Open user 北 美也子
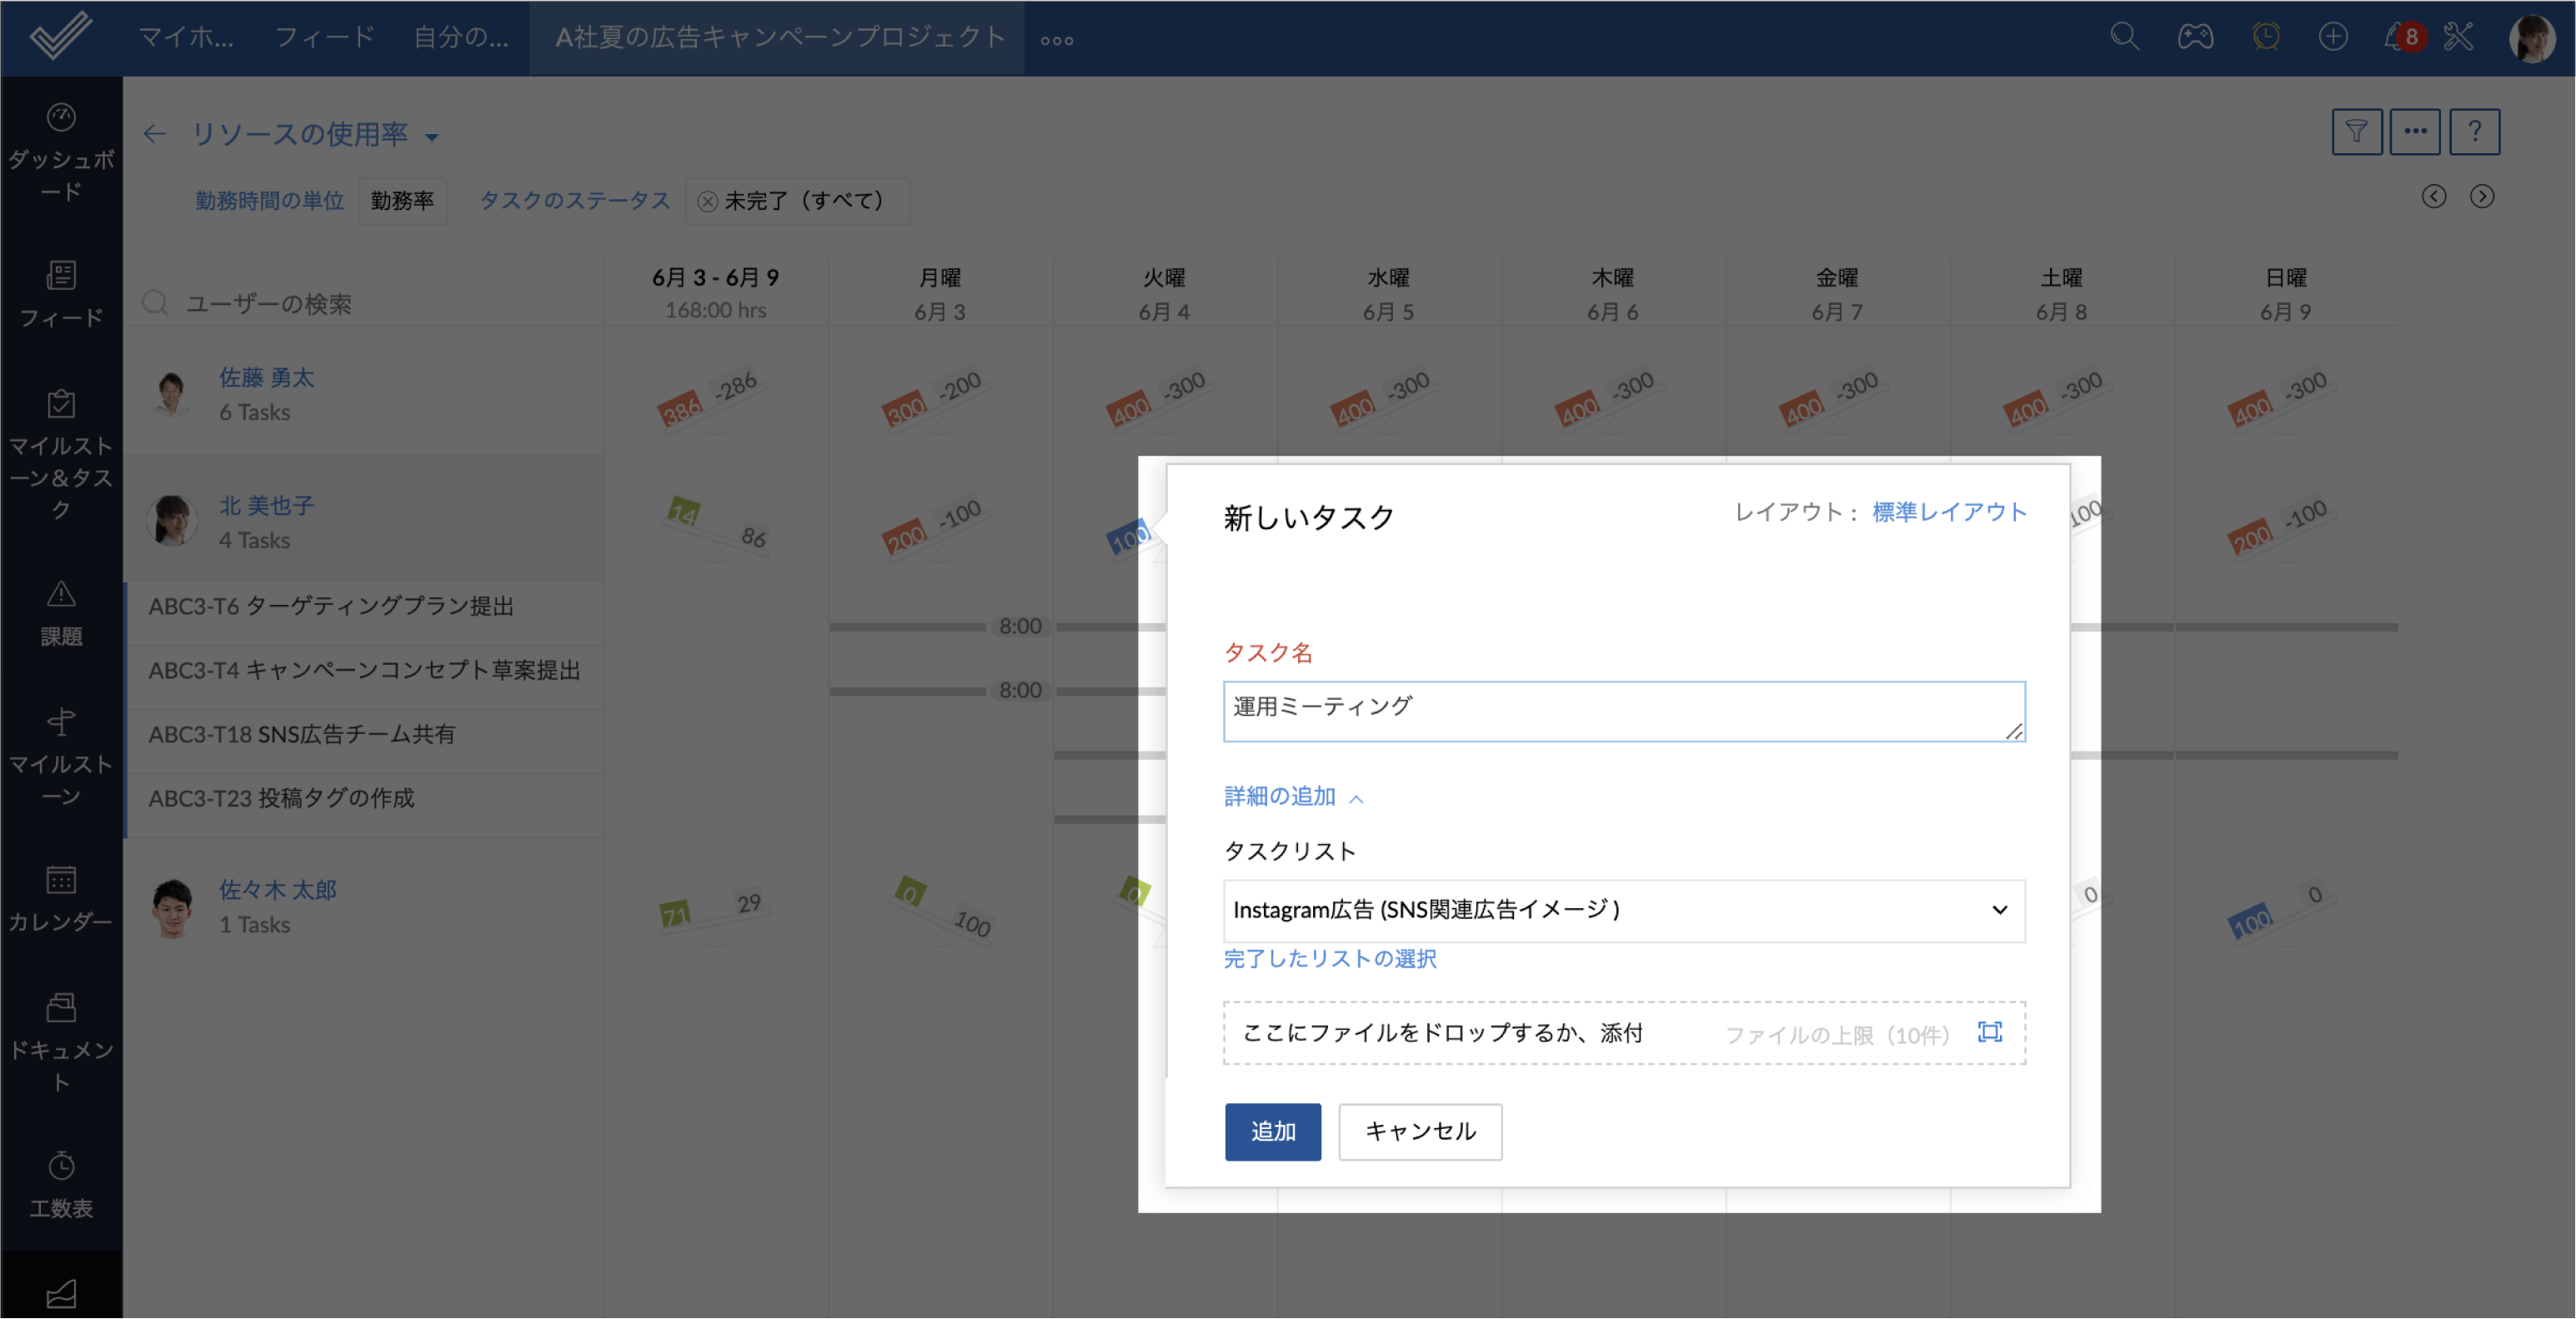Screen dimensions: 2576x1319 [x=266, y=506]
